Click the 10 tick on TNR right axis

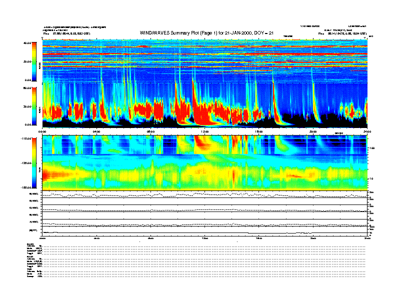pyautogui.click(x=370, y=178)
